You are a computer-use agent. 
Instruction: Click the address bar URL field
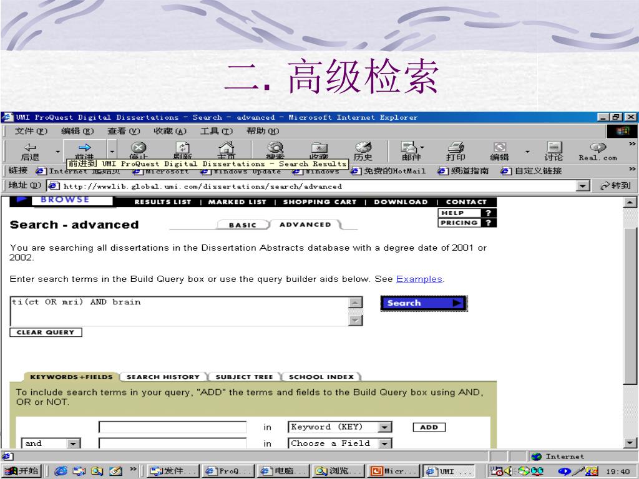[312, 186]
